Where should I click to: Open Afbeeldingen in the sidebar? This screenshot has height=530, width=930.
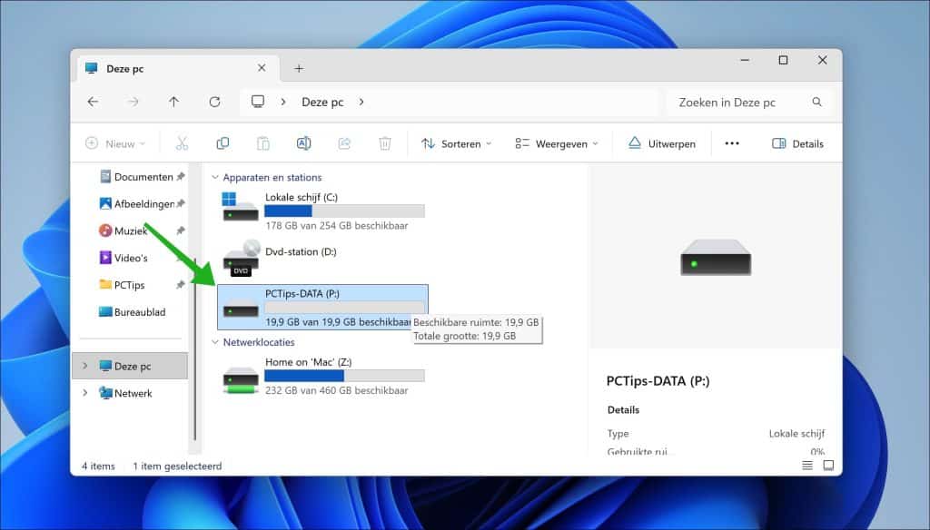(143, 204)
